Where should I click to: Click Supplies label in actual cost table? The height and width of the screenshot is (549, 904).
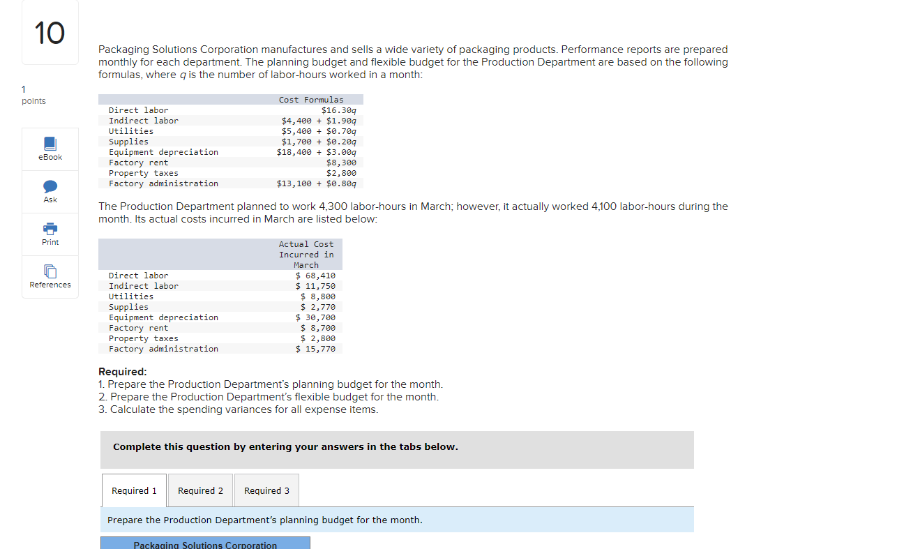click(128, 307)
